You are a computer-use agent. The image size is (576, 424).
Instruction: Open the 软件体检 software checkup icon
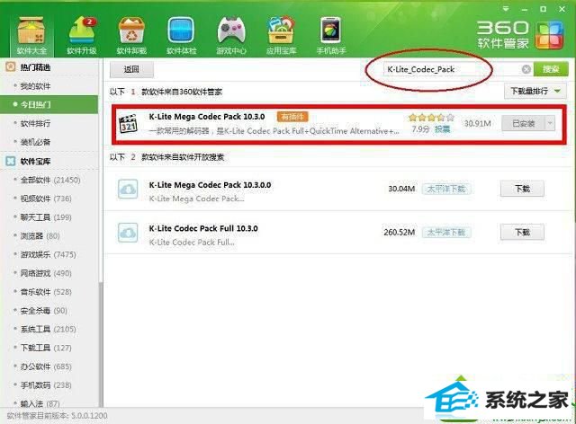click(181, 36)
